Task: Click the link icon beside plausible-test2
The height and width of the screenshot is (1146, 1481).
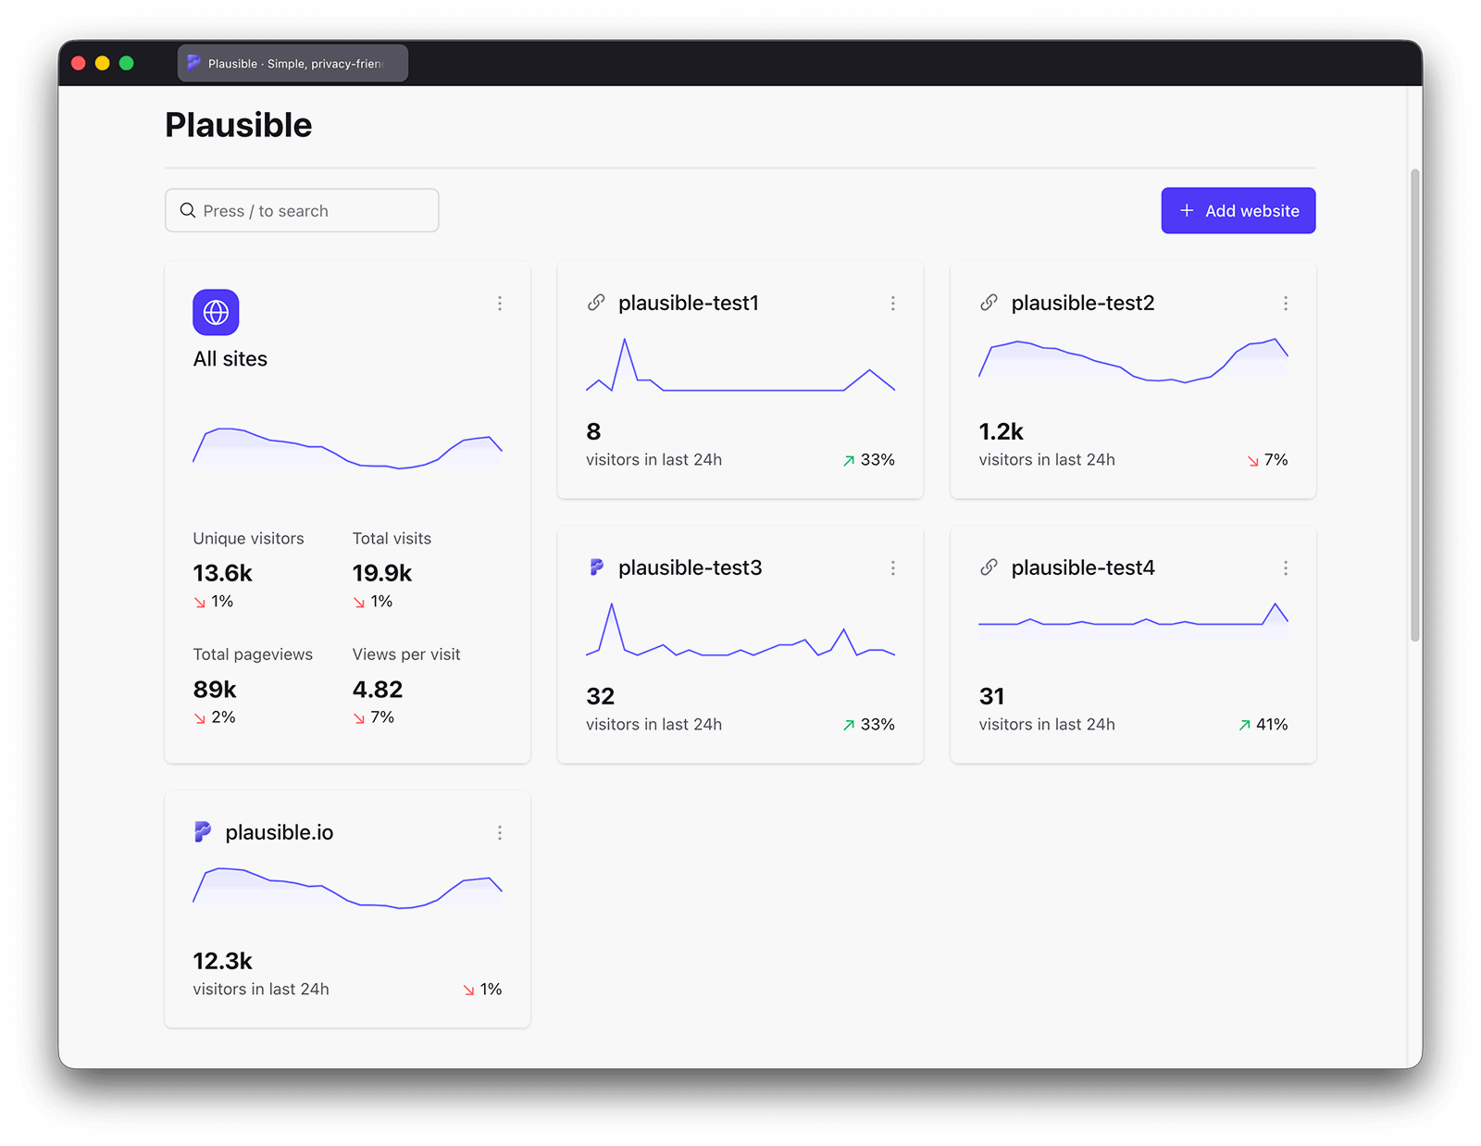Action: [x=989, y=303]
